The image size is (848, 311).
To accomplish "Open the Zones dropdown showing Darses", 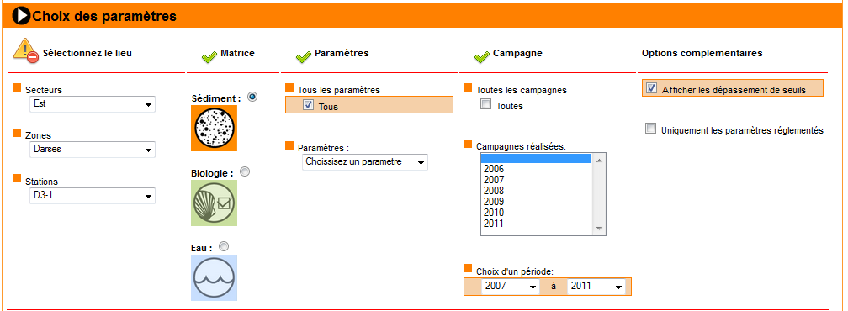I will [x=92, y=150].
